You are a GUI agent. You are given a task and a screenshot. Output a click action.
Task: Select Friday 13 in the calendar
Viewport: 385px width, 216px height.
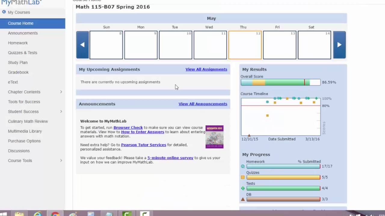[x=279, y=45]
